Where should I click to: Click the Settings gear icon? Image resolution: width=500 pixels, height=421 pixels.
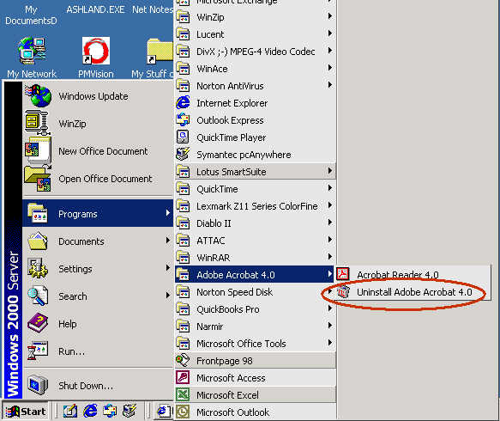click(38, 268)
